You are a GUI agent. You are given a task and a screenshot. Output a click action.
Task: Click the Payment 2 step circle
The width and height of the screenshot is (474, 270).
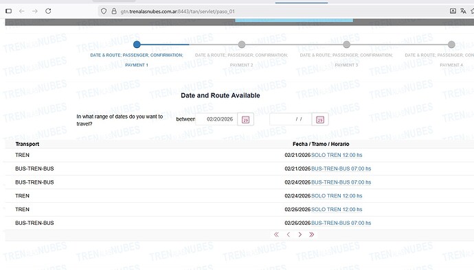[x=242, y=45]
